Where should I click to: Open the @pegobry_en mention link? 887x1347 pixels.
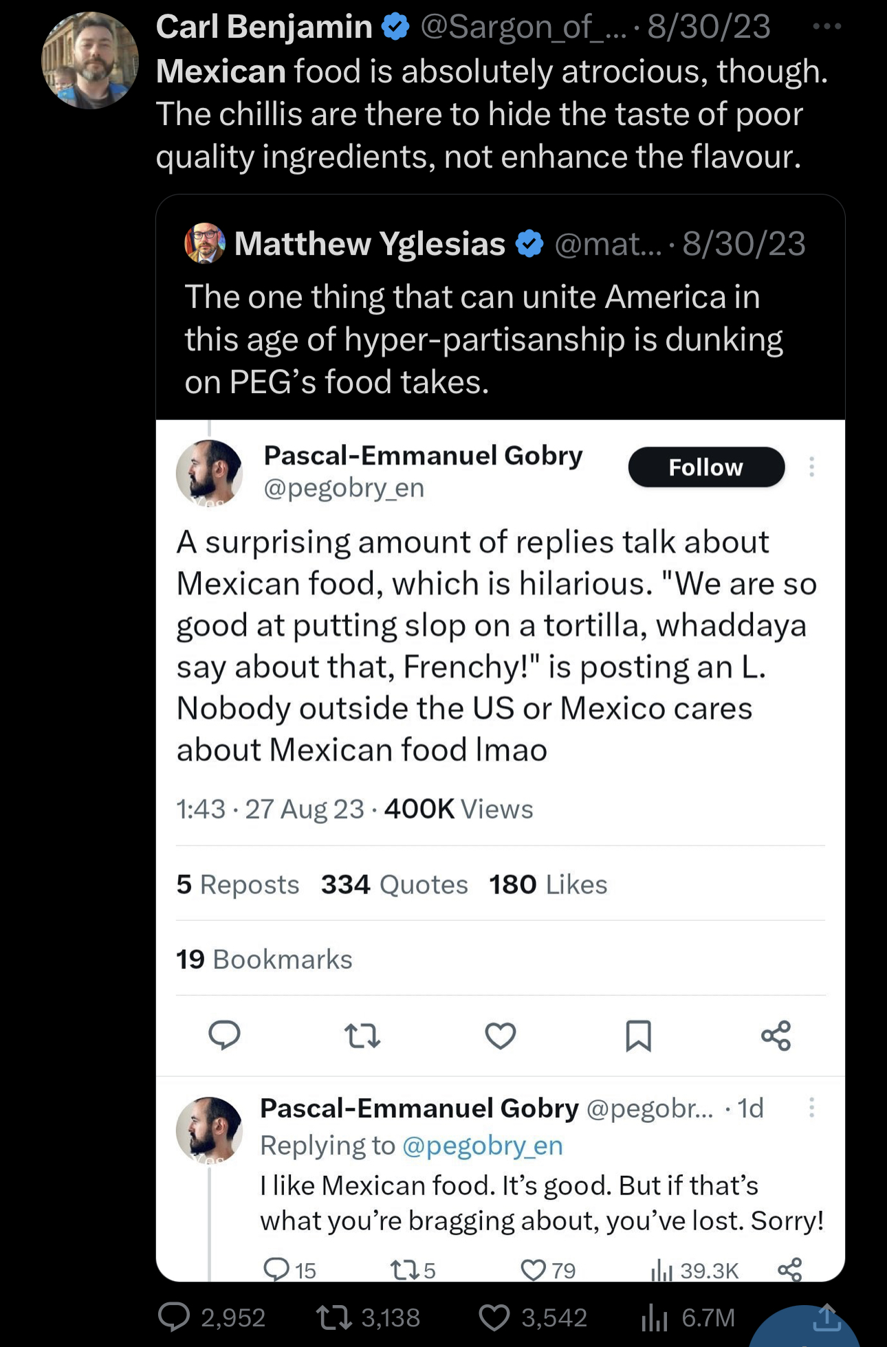(x=483, y=1146)
